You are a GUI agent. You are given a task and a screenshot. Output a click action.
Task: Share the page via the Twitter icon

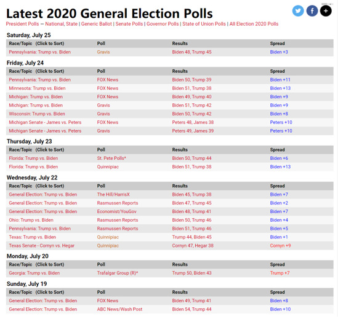(298, 11)
